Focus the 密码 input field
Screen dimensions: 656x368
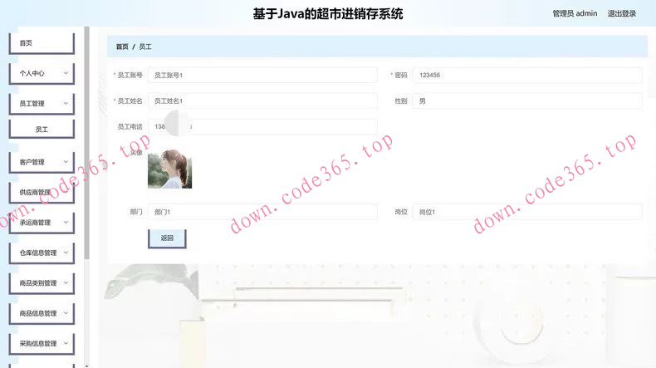coord(527,75)
